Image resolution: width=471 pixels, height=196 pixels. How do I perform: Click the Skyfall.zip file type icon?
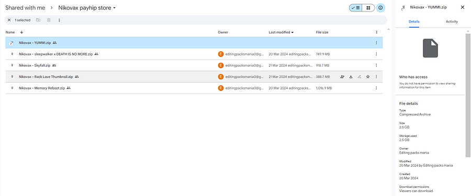pos(12,65)
